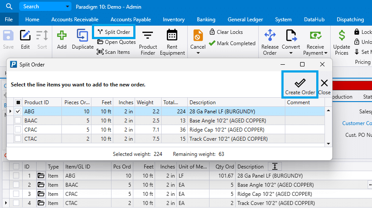The height and width of the screenshot is (208, 372).
Task: Click the Description column header in dialog
Action: coord(236,102)
